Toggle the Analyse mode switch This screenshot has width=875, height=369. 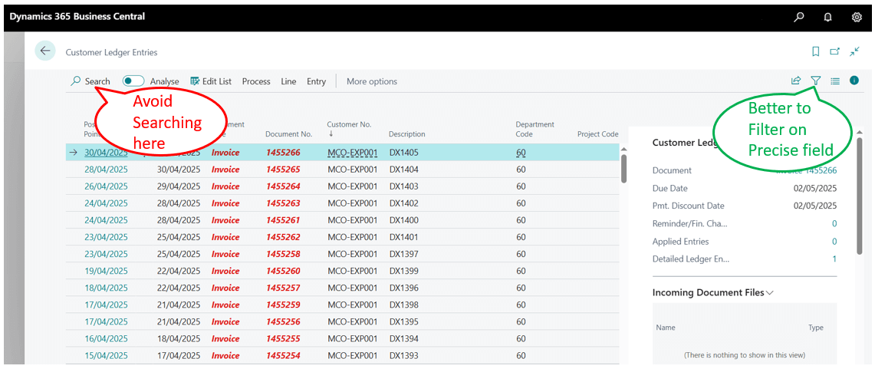click(133, 81)
